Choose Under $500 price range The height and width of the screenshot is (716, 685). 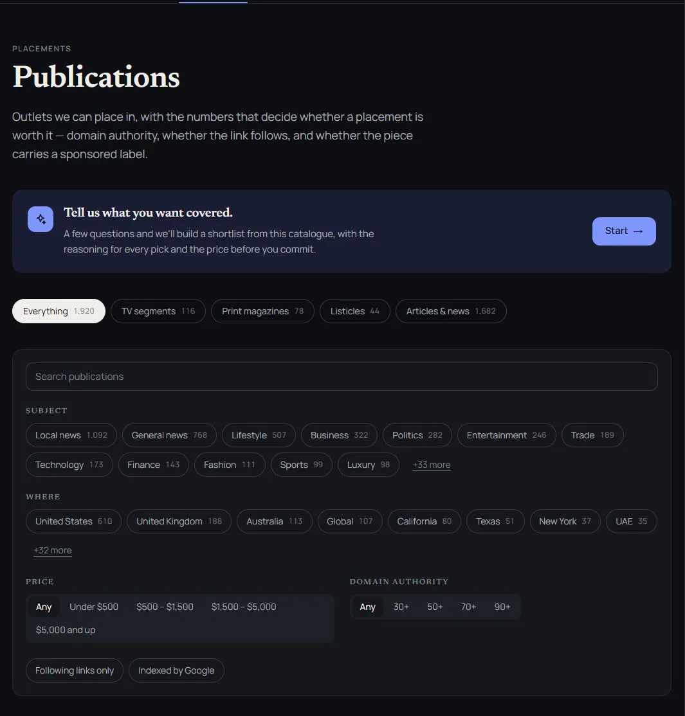point(94,607)
